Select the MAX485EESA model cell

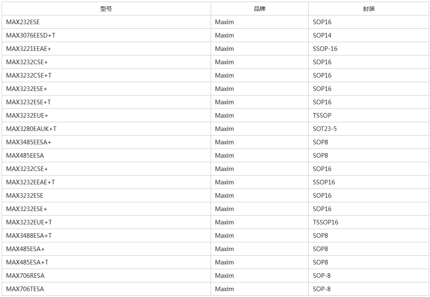click(x=106, y=156)
